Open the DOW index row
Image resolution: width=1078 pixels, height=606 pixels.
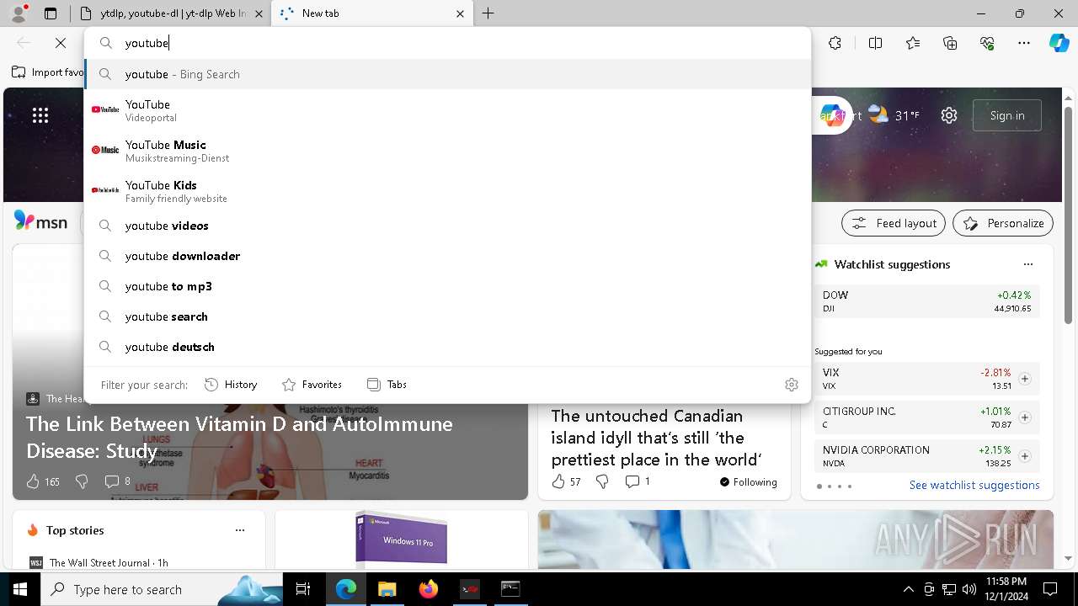pyautogui.click(x=926, y=301)
